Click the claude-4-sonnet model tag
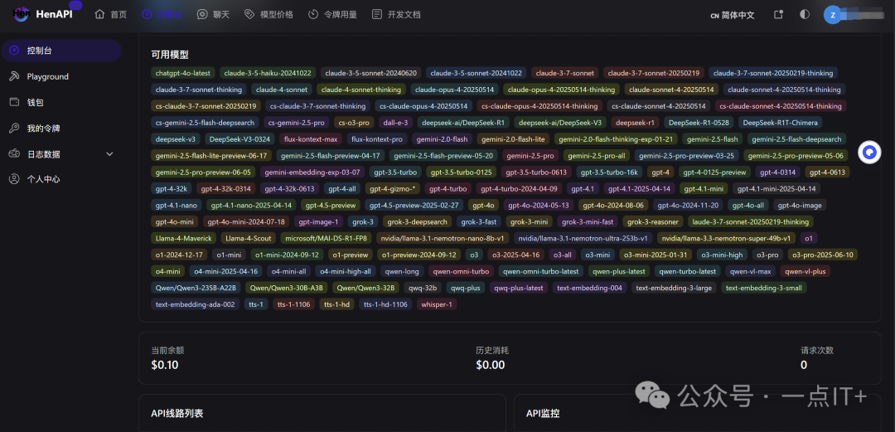This screenshot has width=895, height=432. point(282,90)
